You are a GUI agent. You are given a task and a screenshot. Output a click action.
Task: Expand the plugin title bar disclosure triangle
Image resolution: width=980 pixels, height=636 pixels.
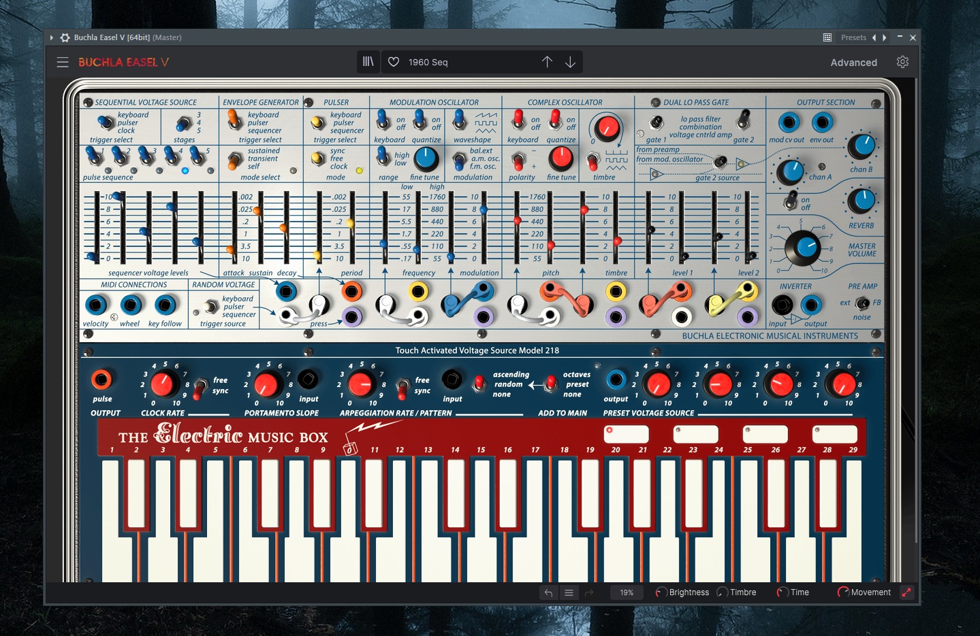pos(52,37)
